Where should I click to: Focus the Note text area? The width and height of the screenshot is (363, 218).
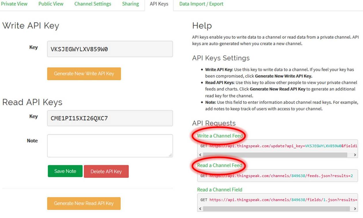point(110,146)
